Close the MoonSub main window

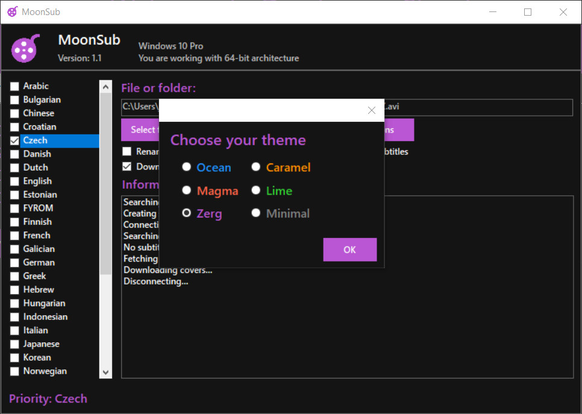tap(563, 12)
